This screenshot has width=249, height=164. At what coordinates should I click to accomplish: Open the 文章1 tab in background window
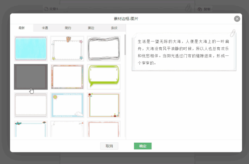(x=51, y=9)
